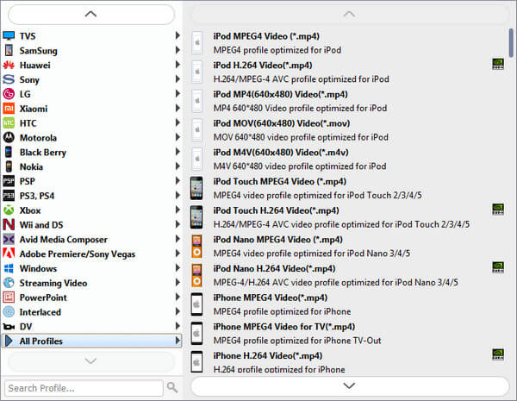Screen dimensions: 517x401
Task: Click NVIDIA badge on iPod Touch H.264 Video
Action: point(498,210)
